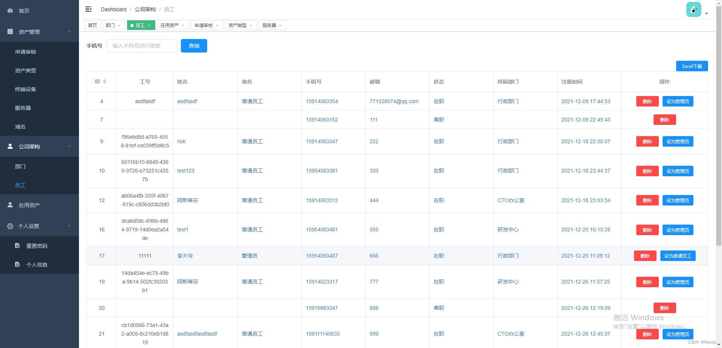
Task: Toggle the sidebar hamburger icon
Action: 88,9
